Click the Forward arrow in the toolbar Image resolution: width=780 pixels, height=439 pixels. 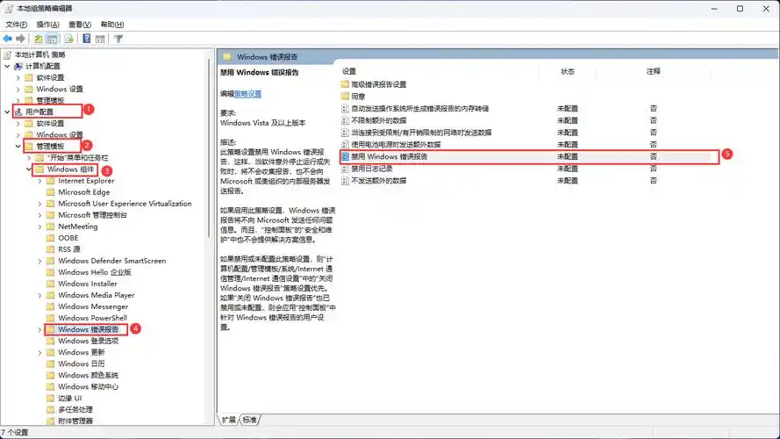tap(19, 39)
